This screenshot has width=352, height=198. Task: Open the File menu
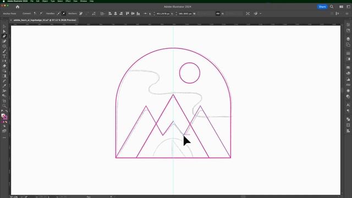32,1
